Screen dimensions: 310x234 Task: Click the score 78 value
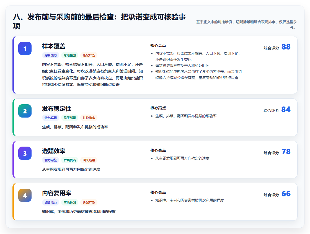[286, 152]
